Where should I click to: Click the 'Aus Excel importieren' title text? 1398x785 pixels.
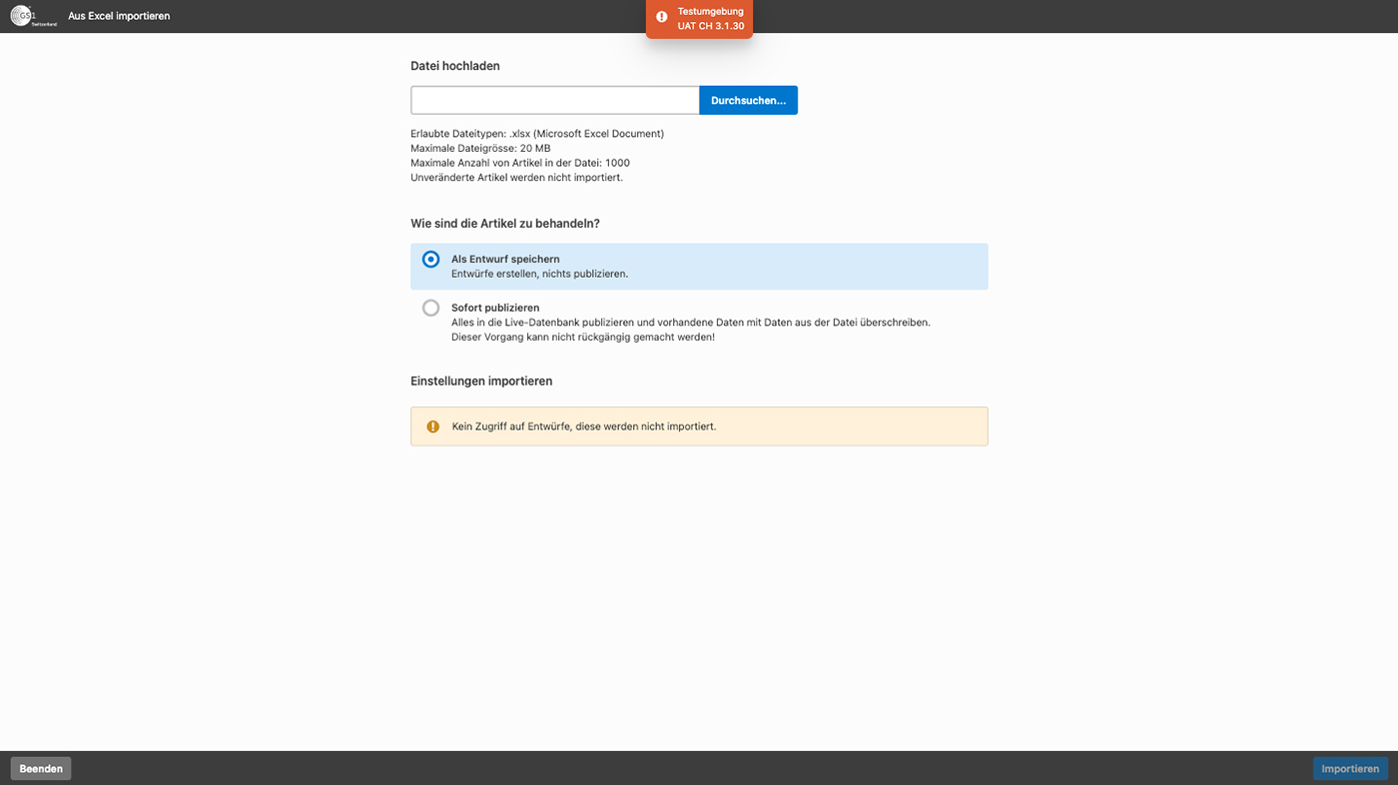point(119,16)
